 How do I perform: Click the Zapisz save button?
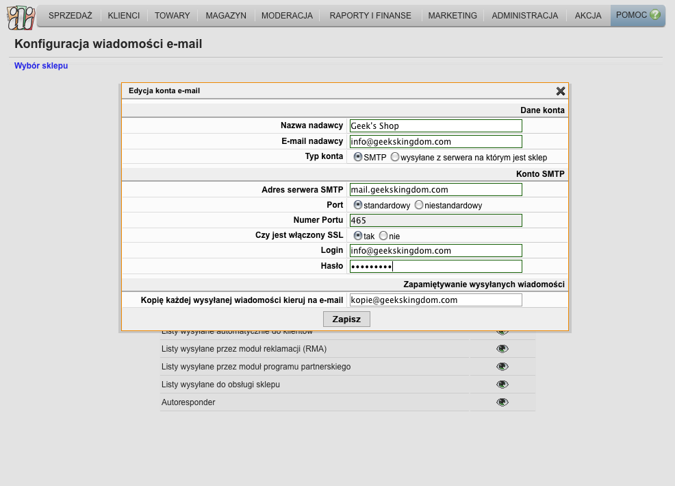[346, 319]
